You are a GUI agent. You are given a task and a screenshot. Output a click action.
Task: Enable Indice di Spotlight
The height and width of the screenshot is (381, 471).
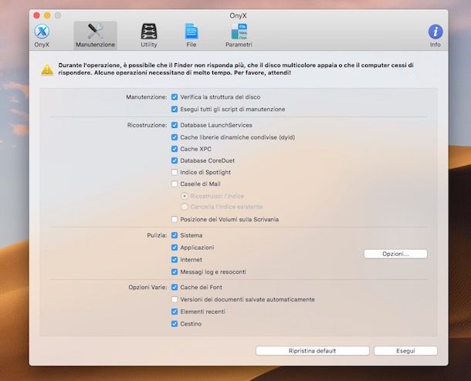pos(175,172)
